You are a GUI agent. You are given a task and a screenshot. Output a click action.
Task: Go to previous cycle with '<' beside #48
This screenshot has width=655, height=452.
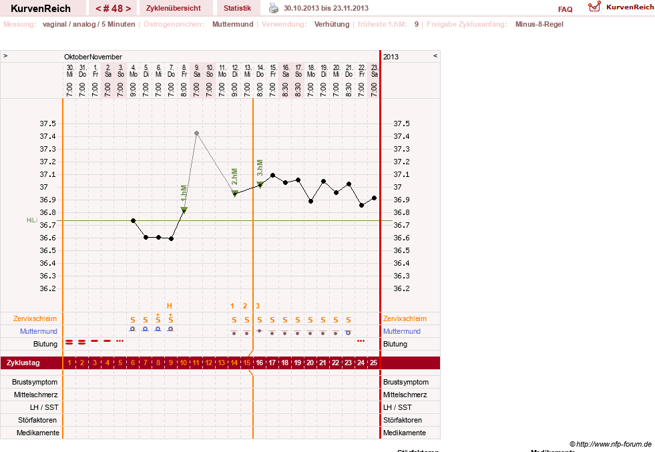point(98,9)
